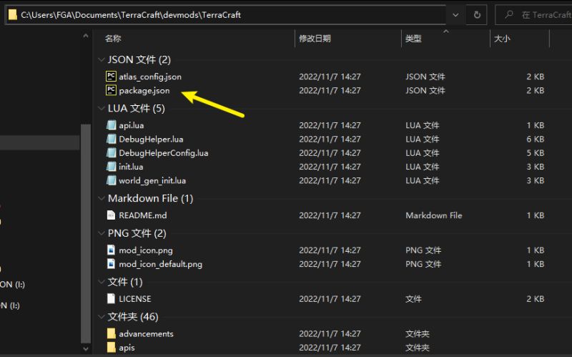This screenshot has width=572, height=357.
Task: Click the PNG 文件 (2) group label
Action: click(x=137, y=233)
